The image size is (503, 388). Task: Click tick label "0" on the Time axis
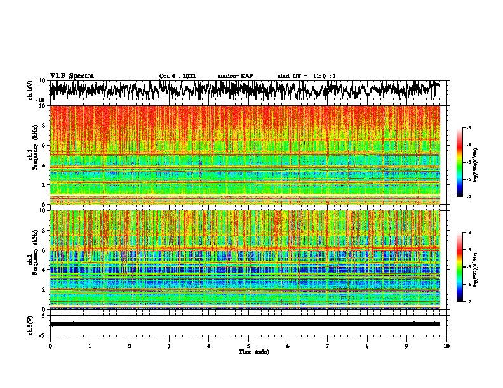click(50, 346)
